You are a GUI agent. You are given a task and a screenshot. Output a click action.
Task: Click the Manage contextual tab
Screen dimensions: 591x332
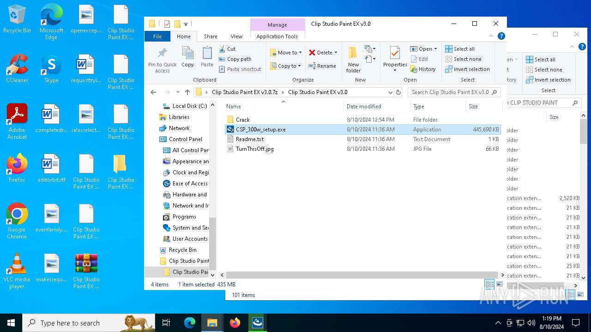click(x=277, y=25)
